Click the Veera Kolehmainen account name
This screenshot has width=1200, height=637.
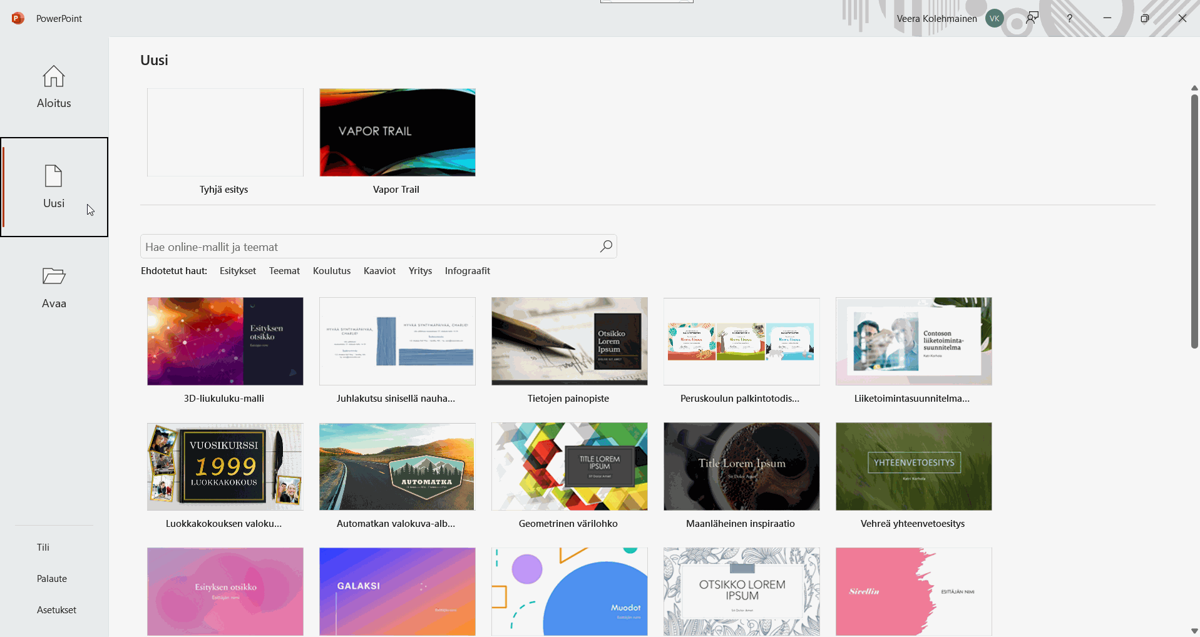[x=936, y=19]
